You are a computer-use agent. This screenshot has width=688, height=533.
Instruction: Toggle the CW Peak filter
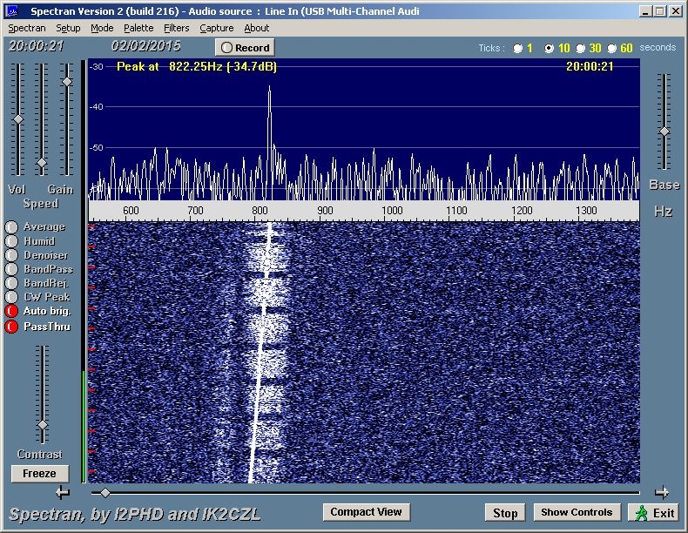[11, 297]
